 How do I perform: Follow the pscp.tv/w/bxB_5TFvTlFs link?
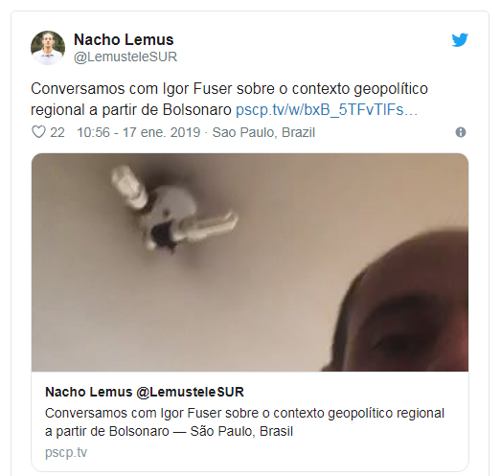coord(327,109)
